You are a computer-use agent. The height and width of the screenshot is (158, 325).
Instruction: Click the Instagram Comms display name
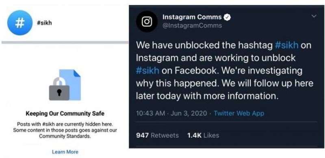tap(192, 17)
